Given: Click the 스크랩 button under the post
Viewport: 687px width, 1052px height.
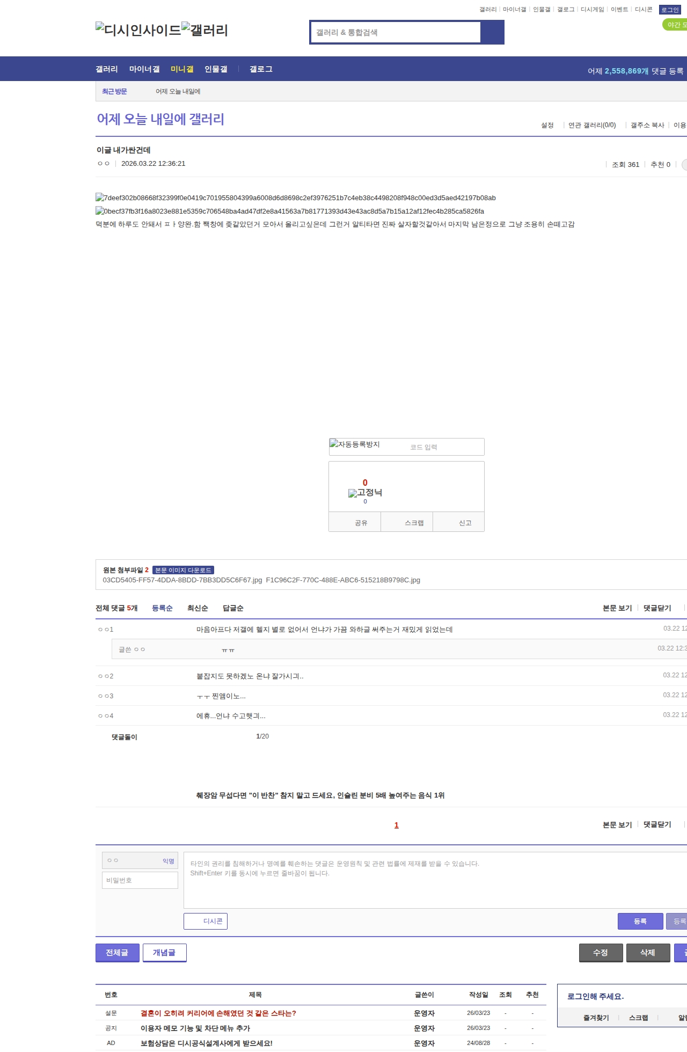Looking at the screenshot, I should (x=414, y=523).
